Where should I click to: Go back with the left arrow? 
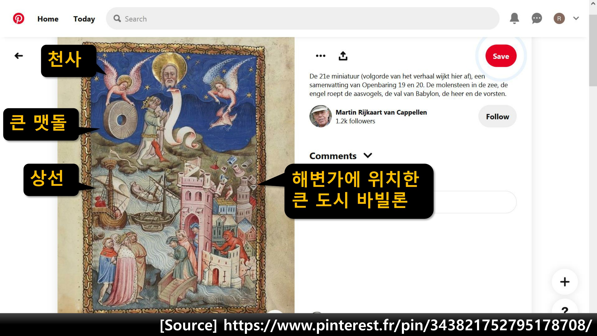pyautogui.click(x=19, y=56)
